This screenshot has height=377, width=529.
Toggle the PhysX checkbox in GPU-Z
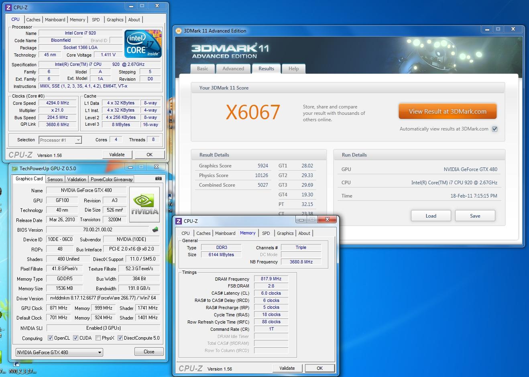(98, 338)
